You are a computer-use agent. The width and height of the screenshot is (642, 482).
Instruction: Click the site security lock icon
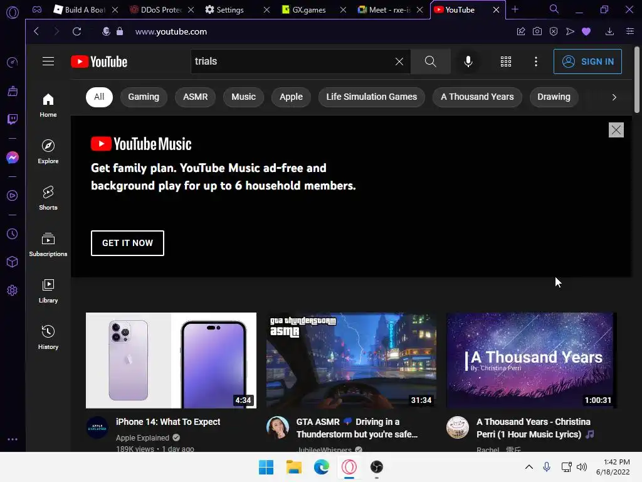120,31
